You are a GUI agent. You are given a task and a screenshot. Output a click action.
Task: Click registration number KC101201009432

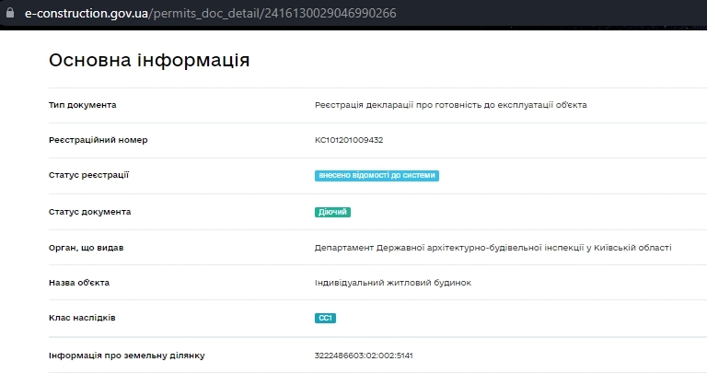pyautogui.click(x=349, y=140)
